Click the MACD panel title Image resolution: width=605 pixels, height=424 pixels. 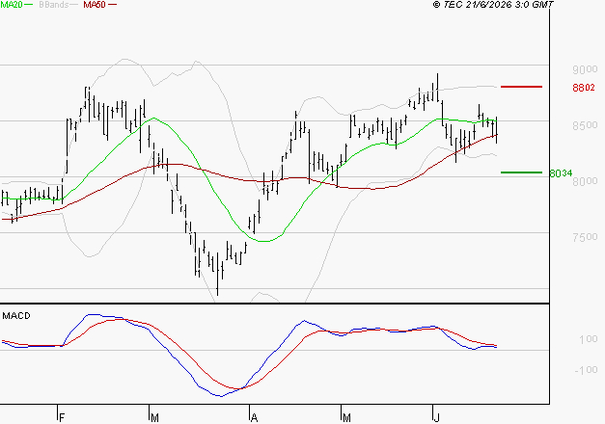[16, 316]
